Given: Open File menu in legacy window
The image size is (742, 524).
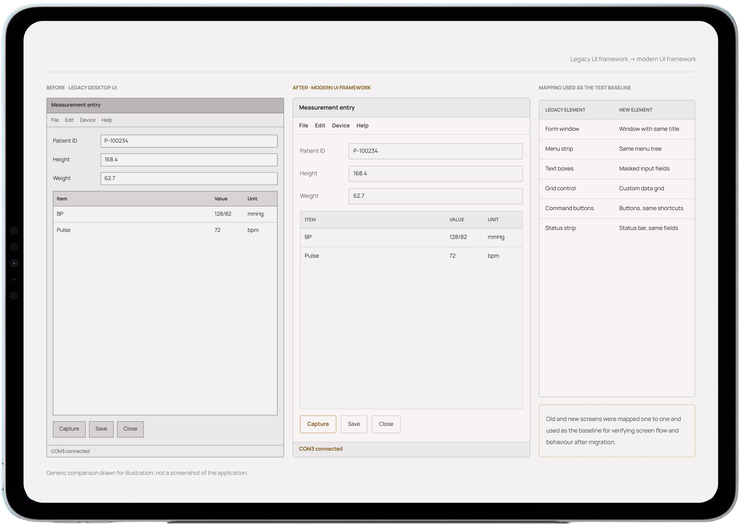Looking at the screenshot, I should coord(55,120).
